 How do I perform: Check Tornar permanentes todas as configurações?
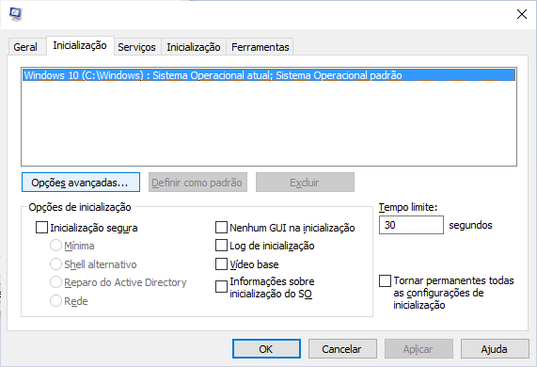coord(385,280)
